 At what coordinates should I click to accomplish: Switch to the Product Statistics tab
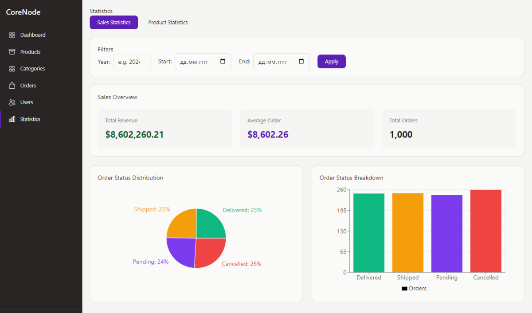[x=168, y=23]
